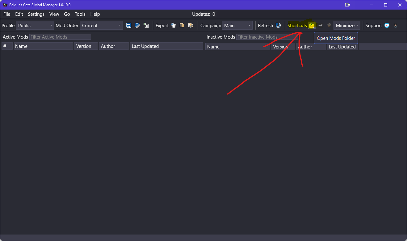This screenshot has height=241, width=407.
Task: Sort active mods by Name column
Action: [x=44, y=46]
